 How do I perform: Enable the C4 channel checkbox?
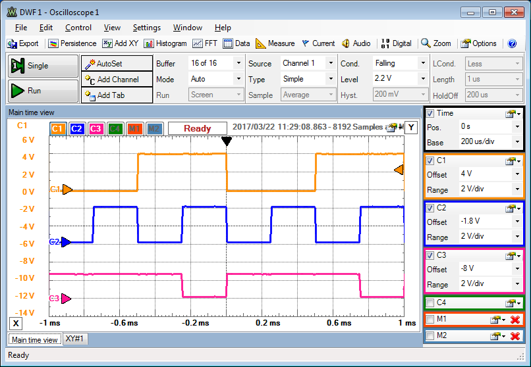click(x=430, y=303)
